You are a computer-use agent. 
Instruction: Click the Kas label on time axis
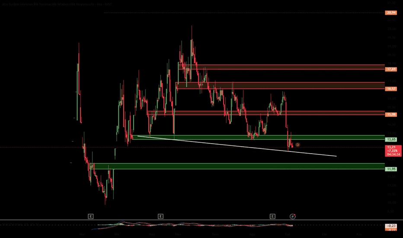pos(359,235)
